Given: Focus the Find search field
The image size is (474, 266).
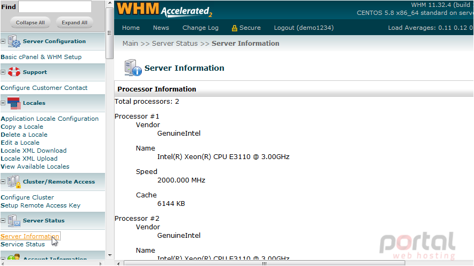Looking at the screenshot, I should [55, 6].
